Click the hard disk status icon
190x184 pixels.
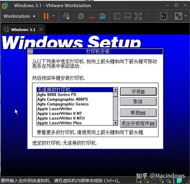point(139,181)
